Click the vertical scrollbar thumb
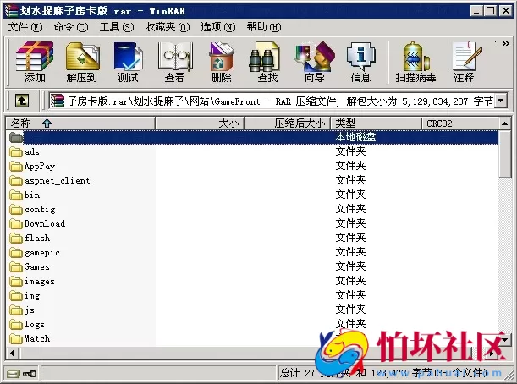This screenshot has width=517, height=384. pyautogui.click(x=504, y=154)
